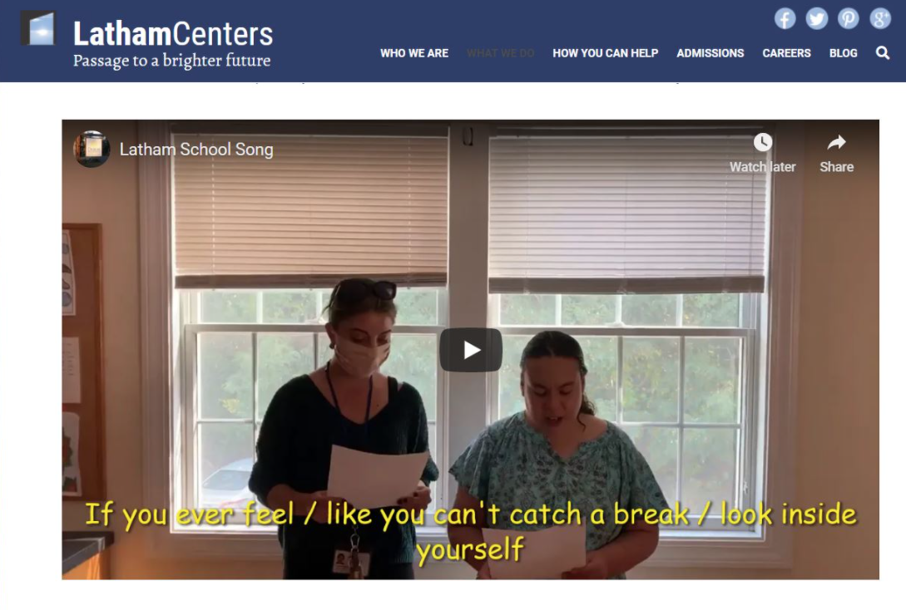Screen dimensions: 906x610
Task: Open the WHAT WE DO menu
Action: [x=500, y=53]
